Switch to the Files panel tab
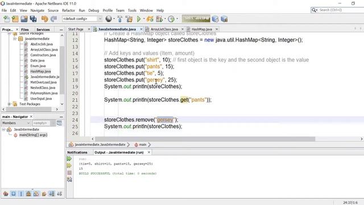 click(25, 30)
